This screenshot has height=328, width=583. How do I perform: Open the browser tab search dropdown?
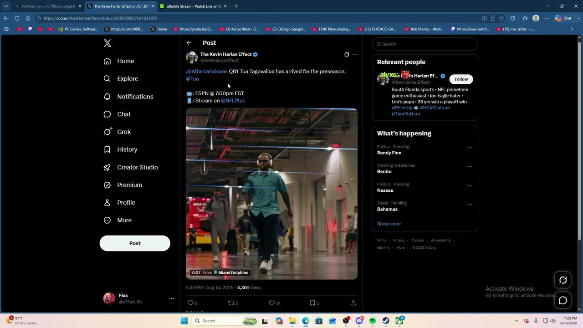(x=6, y=6)
